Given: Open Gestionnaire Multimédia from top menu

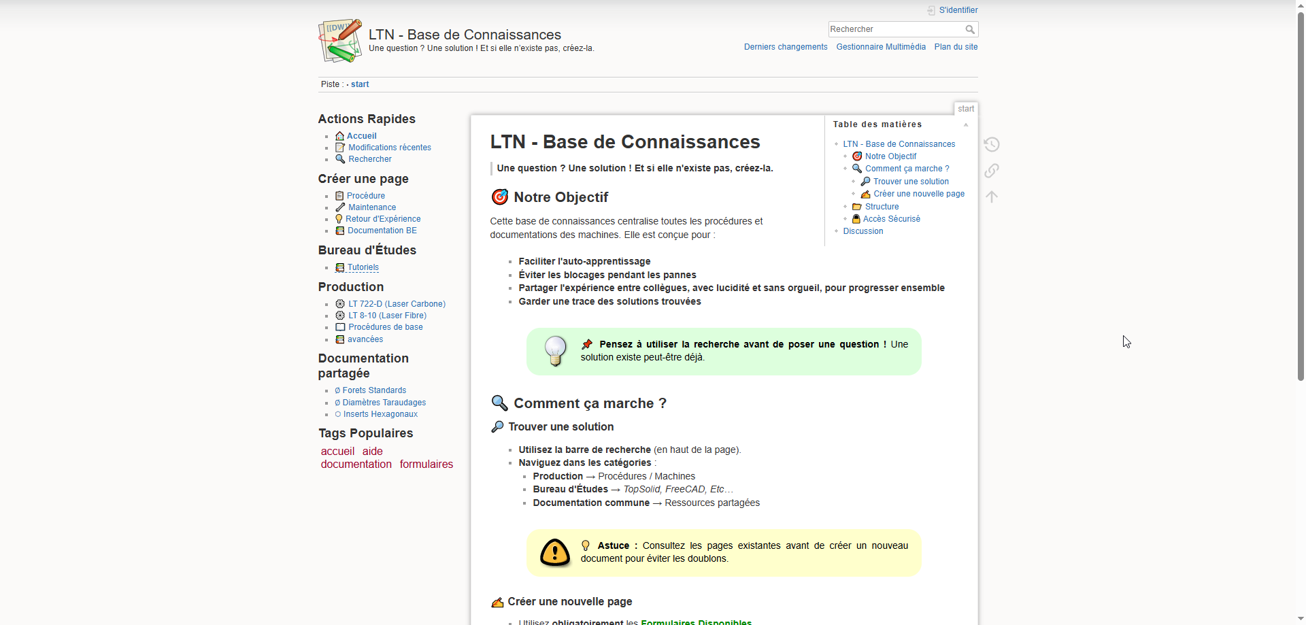Looking at the screenshot, I should [x=881, y=46].
